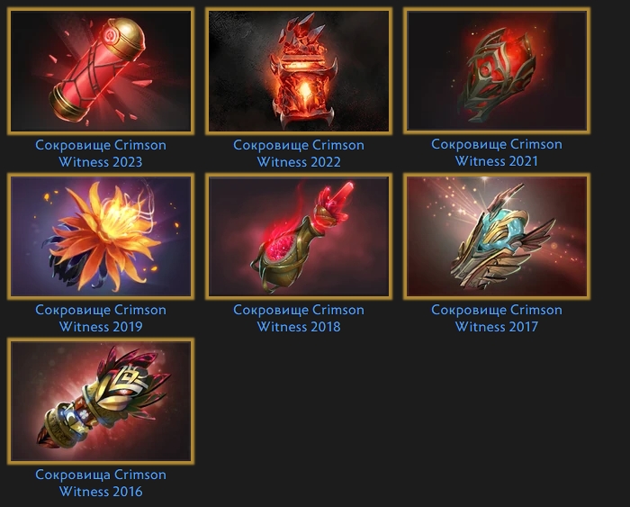Choose the gold-framed thumbnail above the Witness 2022 label

coord(299,71)
